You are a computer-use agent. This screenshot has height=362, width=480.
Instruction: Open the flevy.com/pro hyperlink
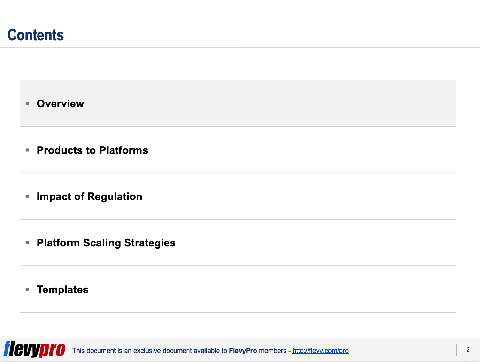coord(320,351)
